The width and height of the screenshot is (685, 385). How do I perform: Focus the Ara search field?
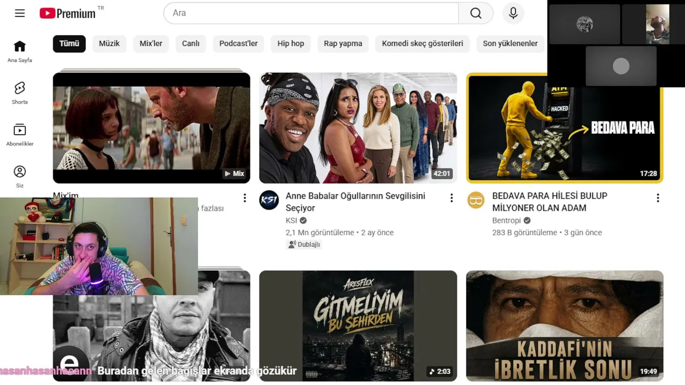click(311, 13)
